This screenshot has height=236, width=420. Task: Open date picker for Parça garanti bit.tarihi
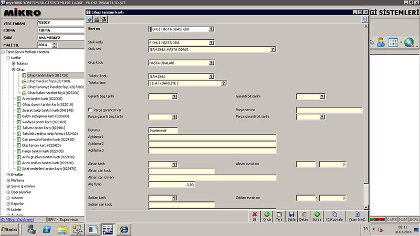(322, 117)
